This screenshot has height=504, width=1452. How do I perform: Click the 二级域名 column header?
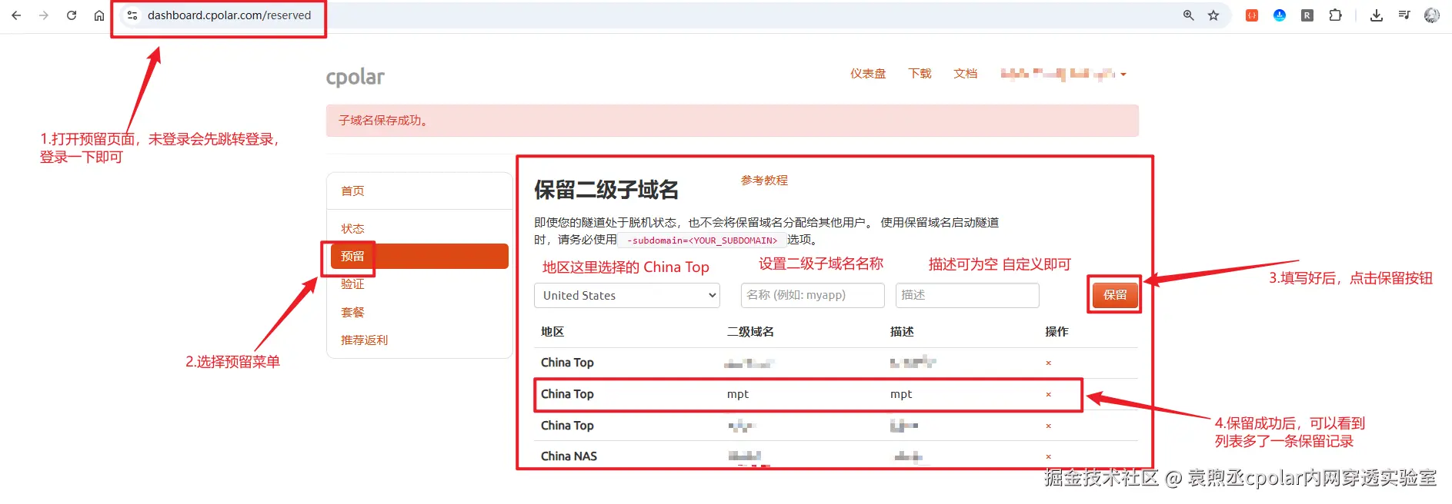pos(750,332)
